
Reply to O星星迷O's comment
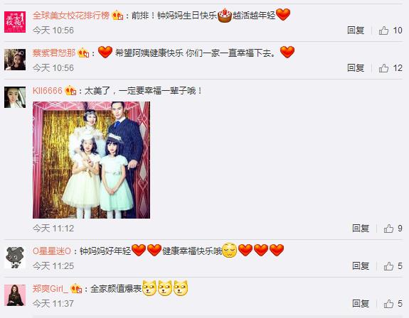pos(361,266)
